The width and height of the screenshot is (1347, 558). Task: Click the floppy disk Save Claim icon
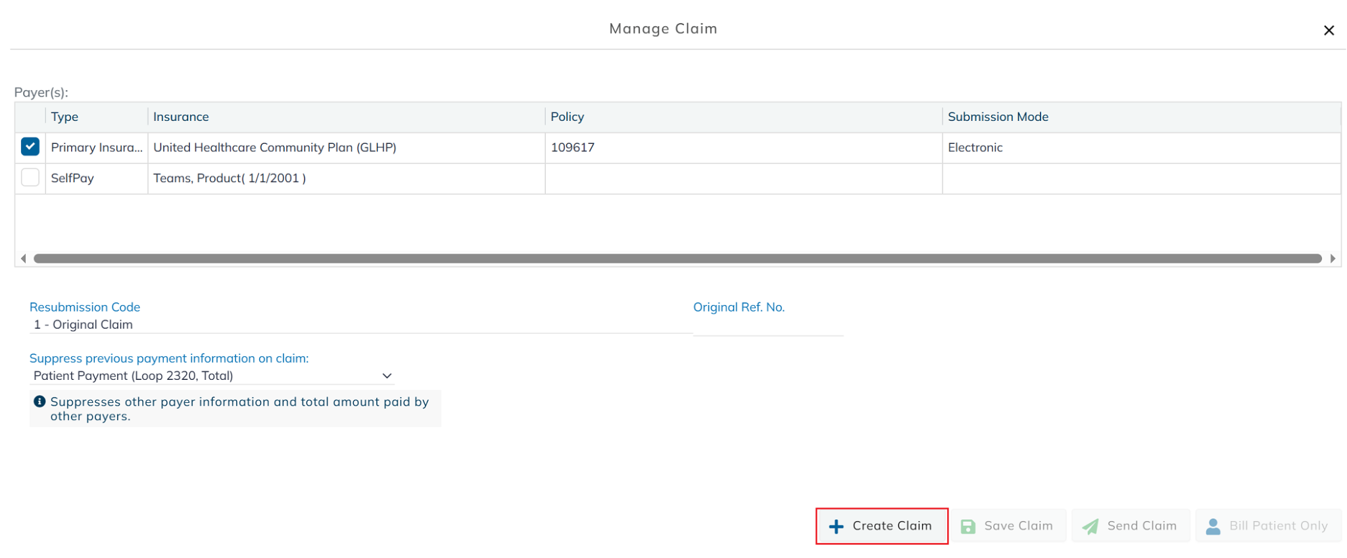(x=967, y=526)
